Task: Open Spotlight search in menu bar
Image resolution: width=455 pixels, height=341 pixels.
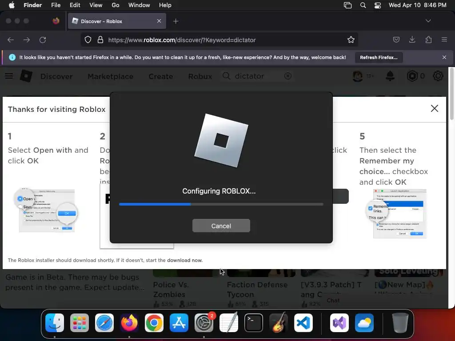Action: click(x=363, y=5)
